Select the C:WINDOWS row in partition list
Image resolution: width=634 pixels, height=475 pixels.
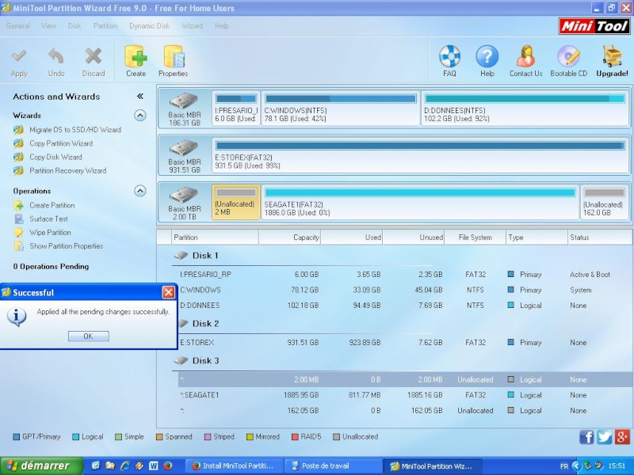click(404, 290)
